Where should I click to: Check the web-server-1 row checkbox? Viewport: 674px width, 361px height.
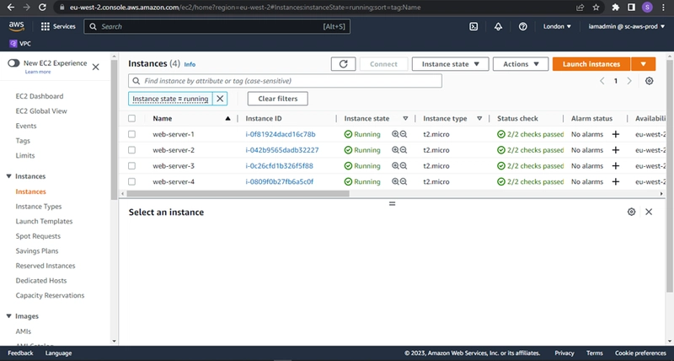131,134
